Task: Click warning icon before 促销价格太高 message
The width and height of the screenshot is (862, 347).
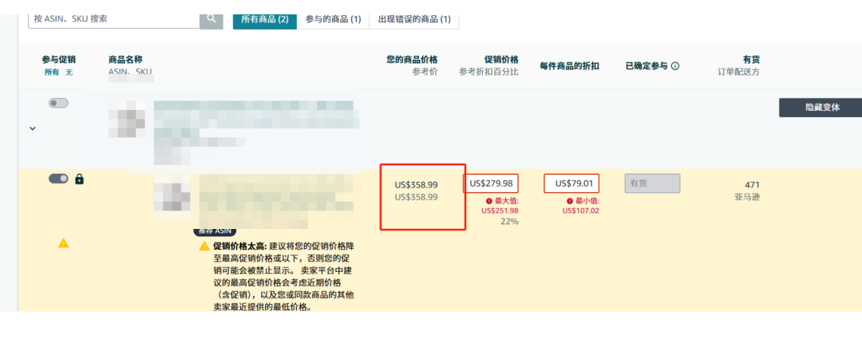Action: click(x=205, y=246)
